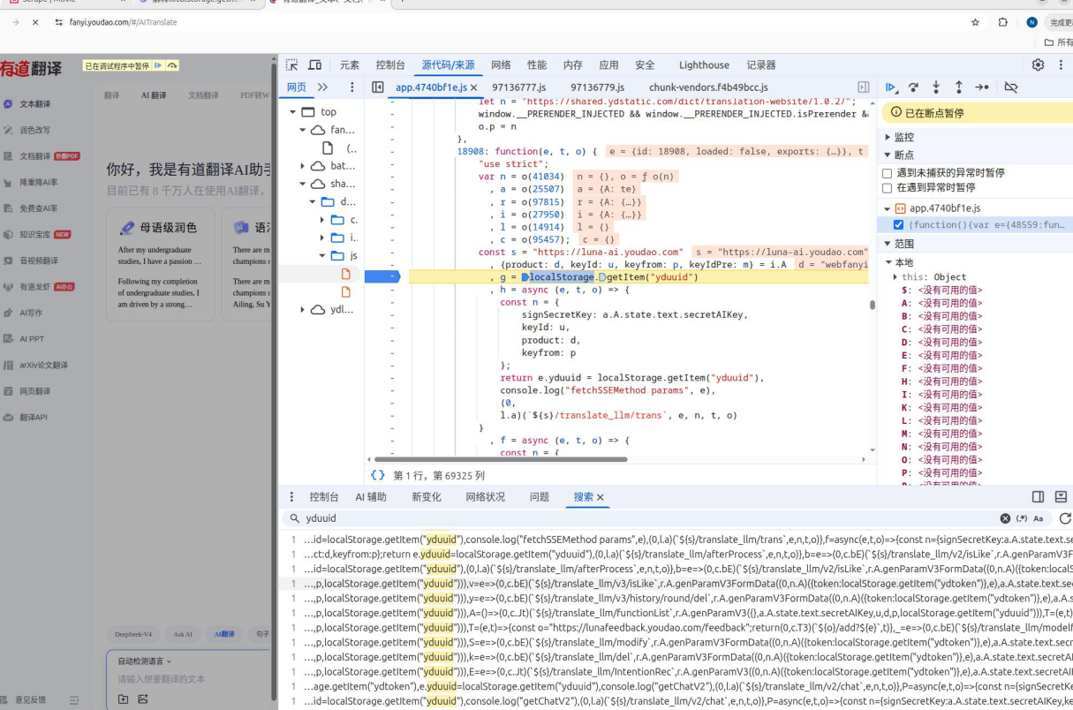Viewport: 1073px width, 710px height.
Task: Open the 自动检测语言 language dropdown
Action: [x=145, y=661]
